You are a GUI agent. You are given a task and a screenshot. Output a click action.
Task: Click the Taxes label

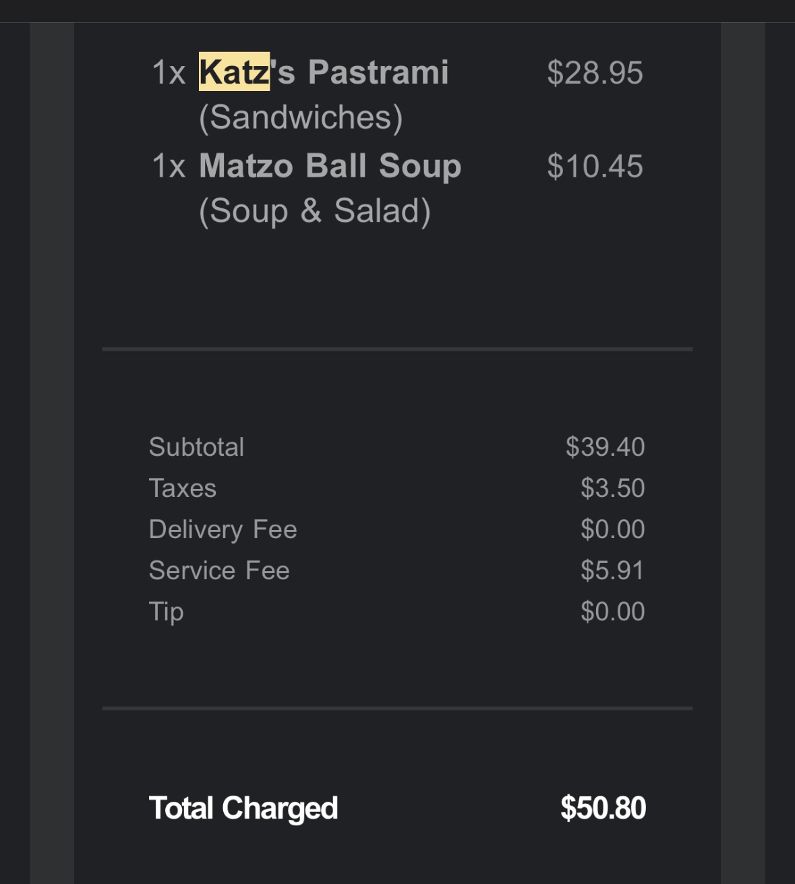[x=182, y=488]
